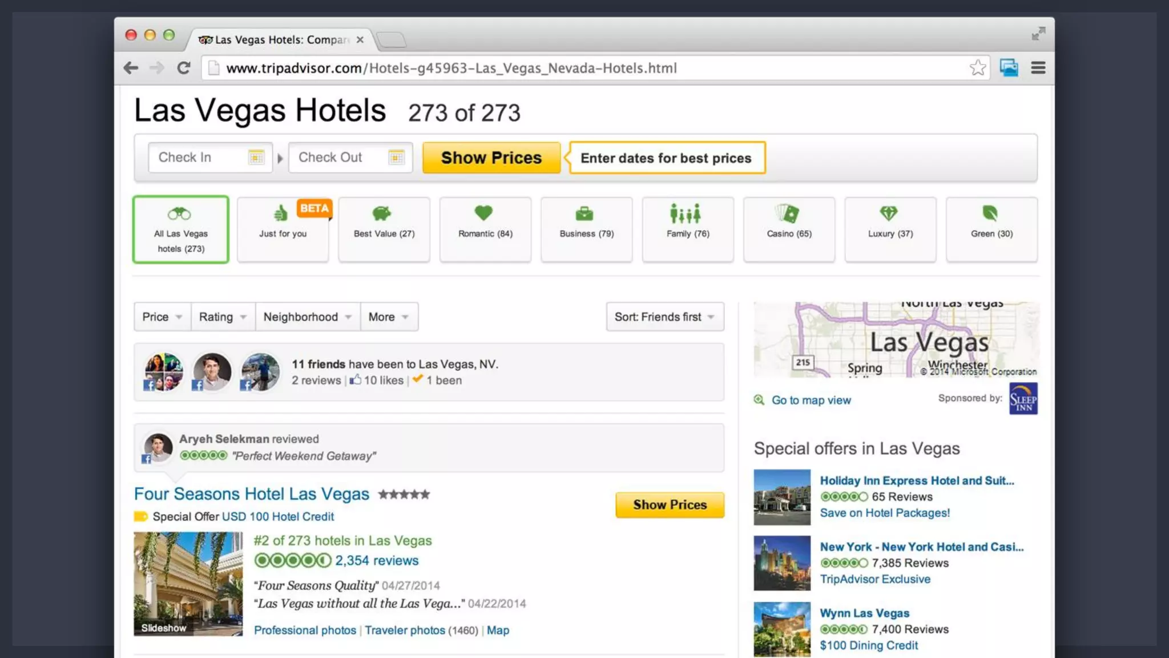This screenshot has height=658, width=1169.
Task: Open the Neighborhood filter dropdown
Action: point(307,316)
